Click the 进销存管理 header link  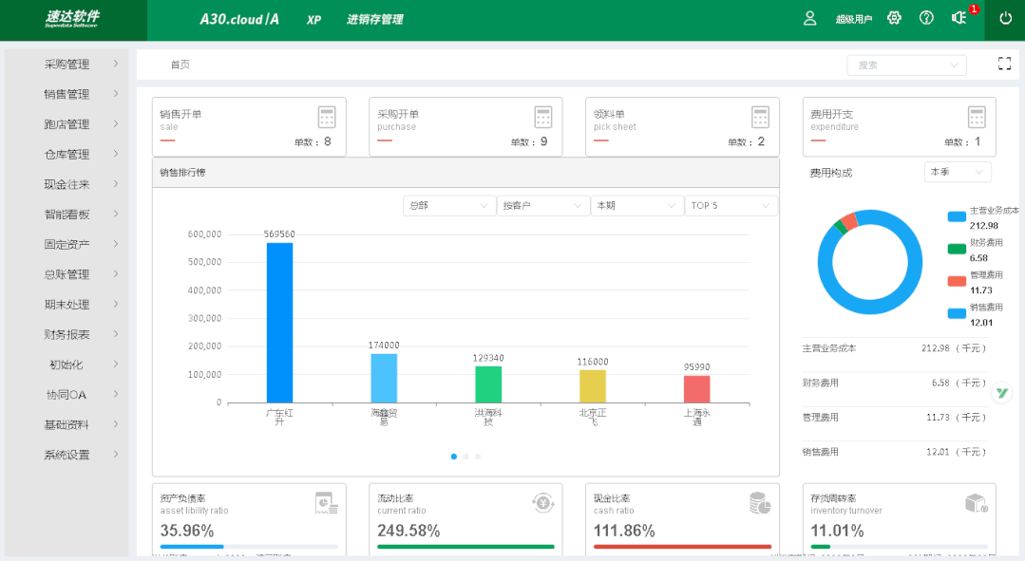[x=374, y=19]
